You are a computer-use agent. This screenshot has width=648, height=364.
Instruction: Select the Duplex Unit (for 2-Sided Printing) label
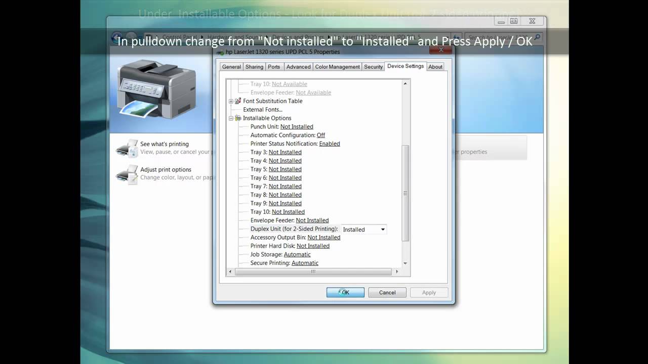tap(294, 229)
